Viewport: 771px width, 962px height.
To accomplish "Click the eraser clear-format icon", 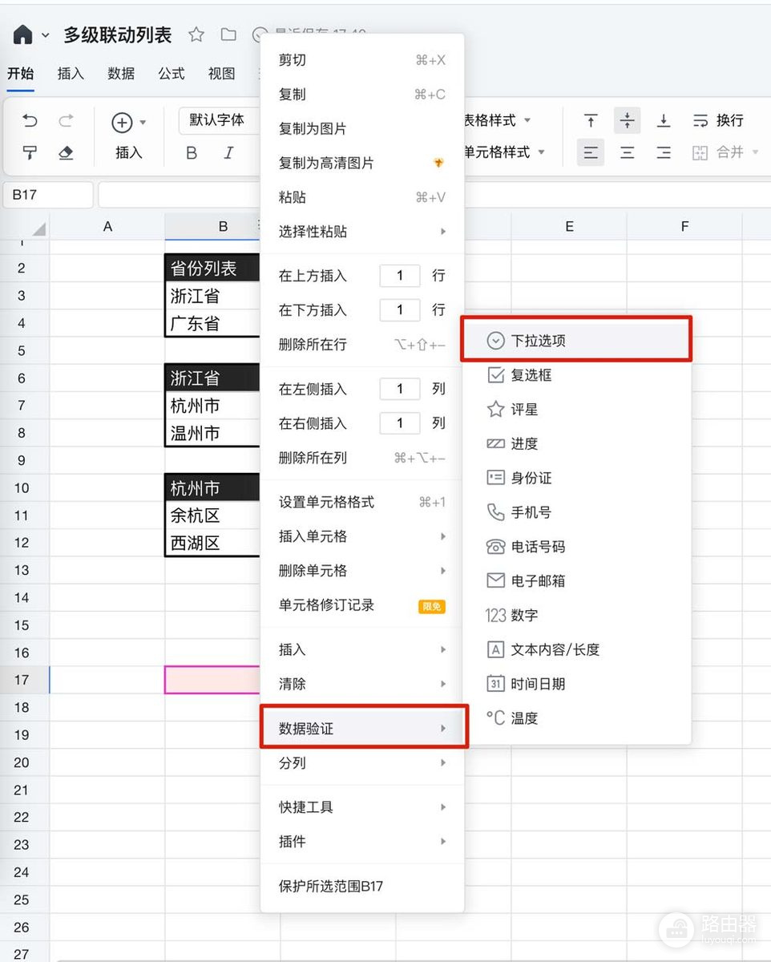I will tap(67, 152).
